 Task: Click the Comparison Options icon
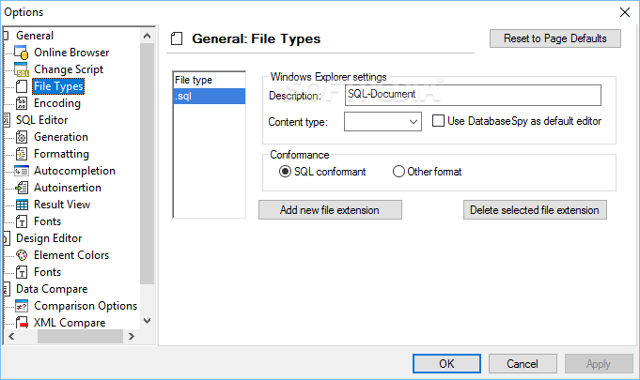click(22, 306)
